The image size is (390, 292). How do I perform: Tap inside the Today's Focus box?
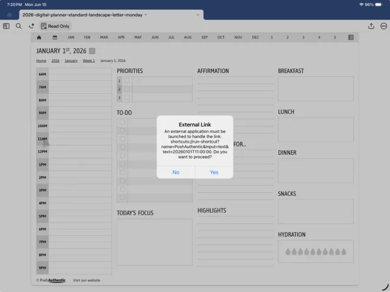[x=154, y=242]
